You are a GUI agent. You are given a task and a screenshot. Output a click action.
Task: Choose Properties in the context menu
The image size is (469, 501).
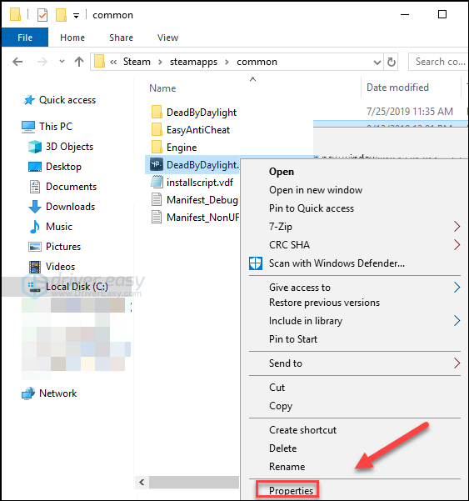tap(291, 491)
